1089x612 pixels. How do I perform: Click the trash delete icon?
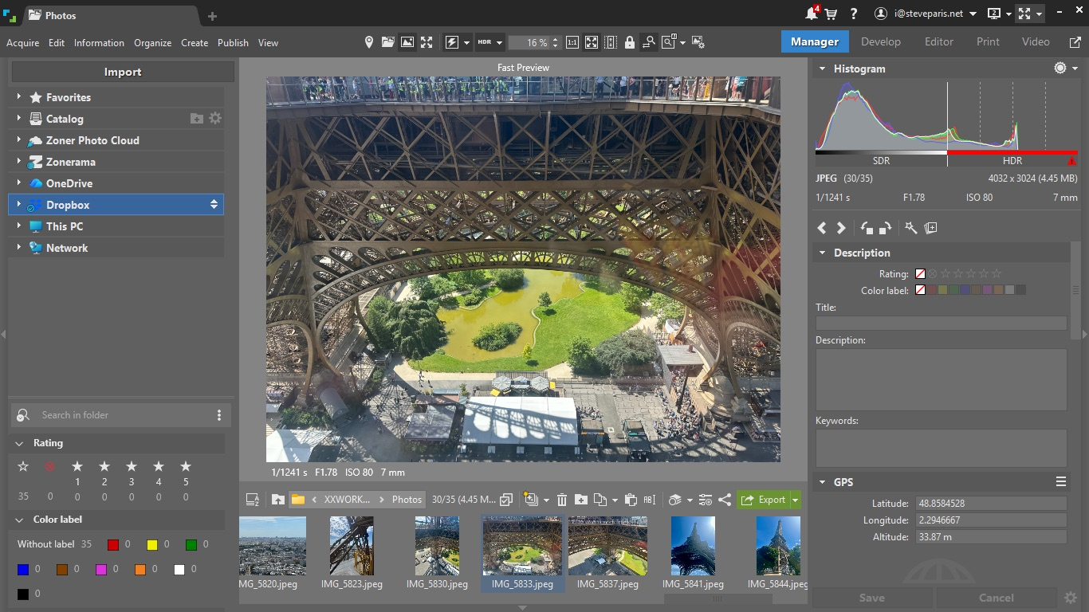562,500
